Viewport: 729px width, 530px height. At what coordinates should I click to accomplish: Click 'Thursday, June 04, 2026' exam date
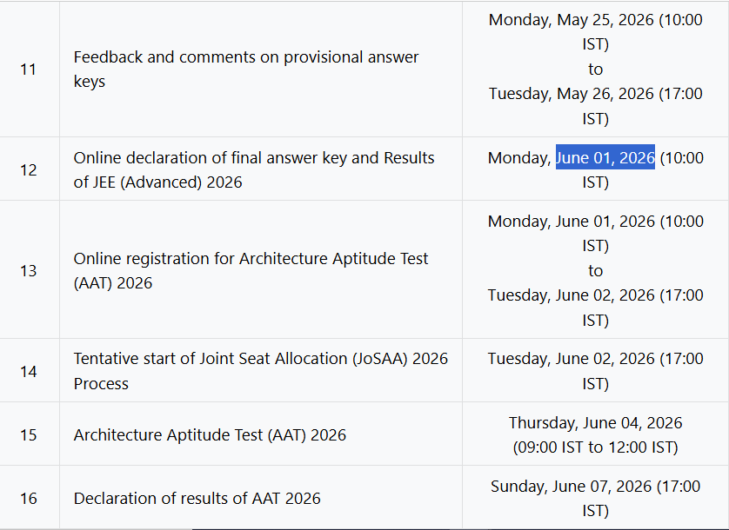(595, 423)
